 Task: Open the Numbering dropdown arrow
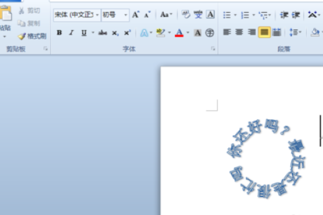tap(254, 15)
